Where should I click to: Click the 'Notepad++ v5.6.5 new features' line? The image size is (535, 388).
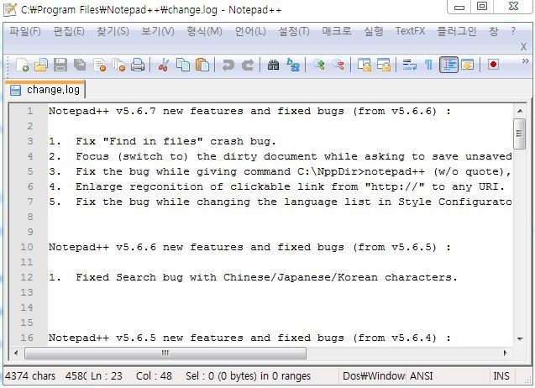pos(249,338)
